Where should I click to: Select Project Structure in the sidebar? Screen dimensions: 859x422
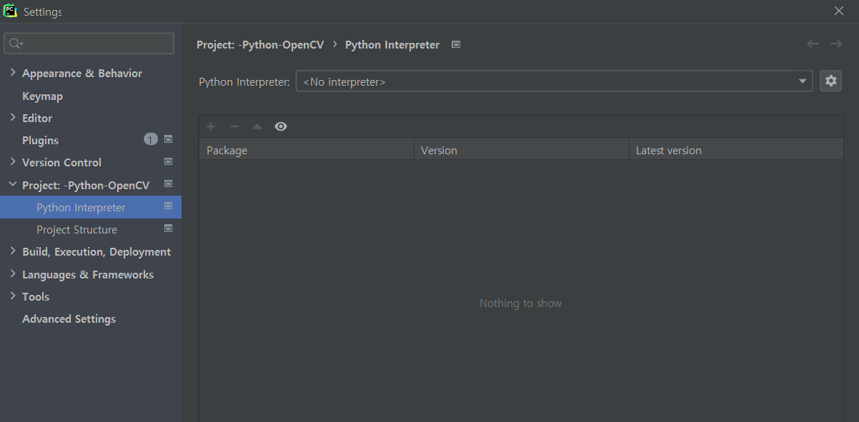coord(76,230)
